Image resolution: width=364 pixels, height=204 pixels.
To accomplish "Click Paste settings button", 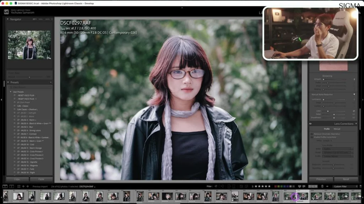I will 41,179.
